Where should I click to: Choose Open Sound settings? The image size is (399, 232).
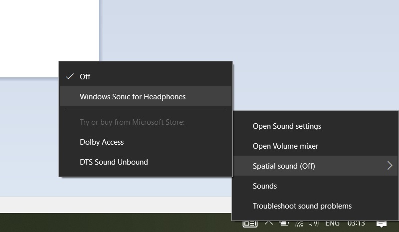[x=287, y=126]
